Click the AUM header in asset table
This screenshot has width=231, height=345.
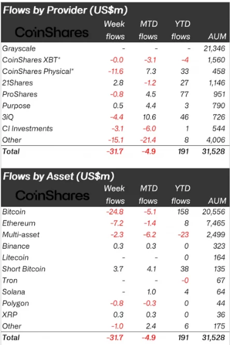coord(217,201)
